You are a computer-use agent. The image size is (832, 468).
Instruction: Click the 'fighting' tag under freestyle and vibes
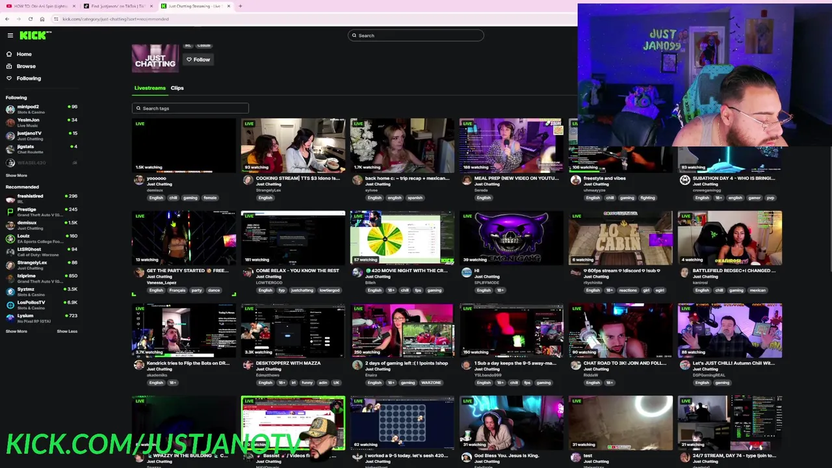tap(647, 198)
